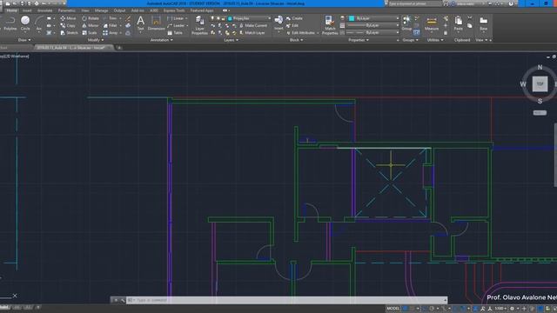Expand the Annotation panel

161,40
